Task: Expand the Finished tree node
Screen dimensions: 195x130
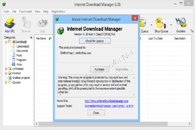Action: [x=6, y=73]
